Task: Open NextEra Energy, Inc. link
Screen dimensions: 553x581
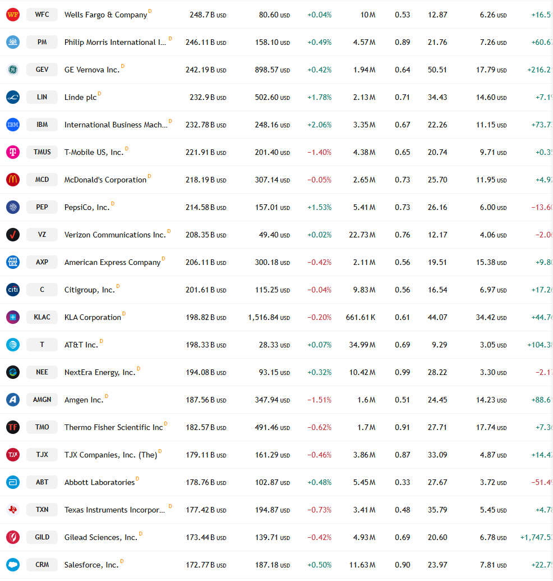Action: coord(100,372)
